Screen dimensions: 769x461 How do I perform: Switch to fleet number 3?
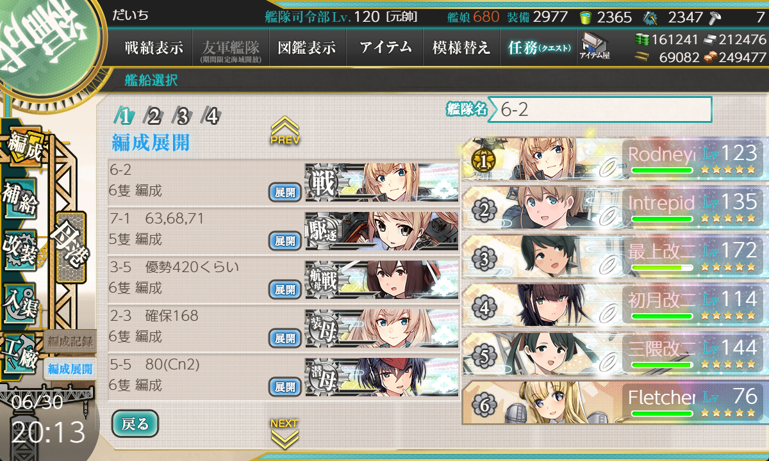pos(183,117)
